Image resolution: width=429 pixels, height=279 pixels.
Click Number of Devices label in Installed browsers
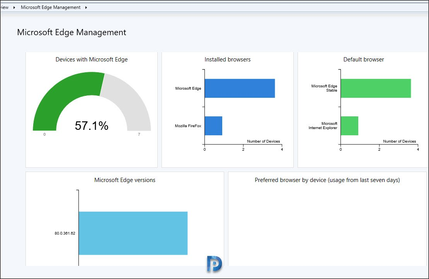tap(264, 141)
